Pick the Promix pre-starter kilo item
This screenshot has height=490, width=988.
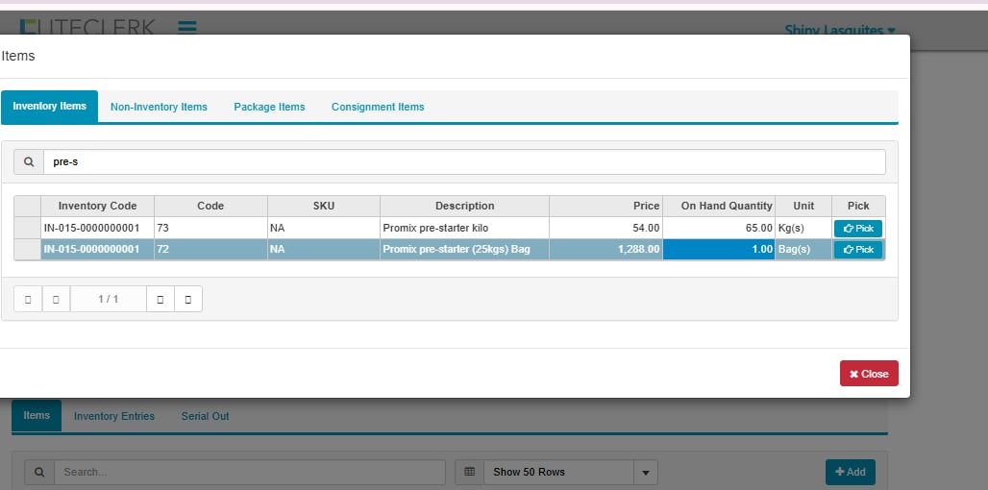[x=857, y=229]
